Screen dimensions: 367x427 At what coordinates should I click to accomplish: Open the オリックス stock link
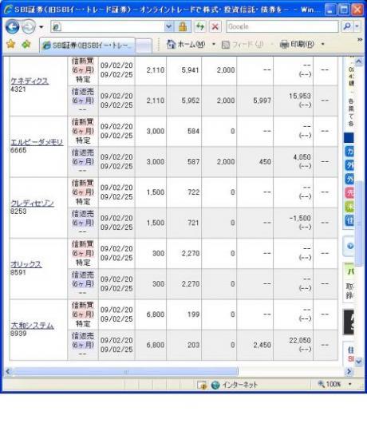point(26,264)
